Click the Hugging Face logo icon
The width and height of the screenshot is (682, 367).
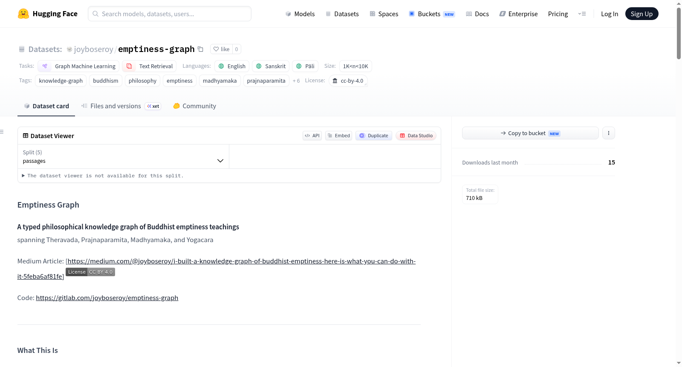(23, 14)
